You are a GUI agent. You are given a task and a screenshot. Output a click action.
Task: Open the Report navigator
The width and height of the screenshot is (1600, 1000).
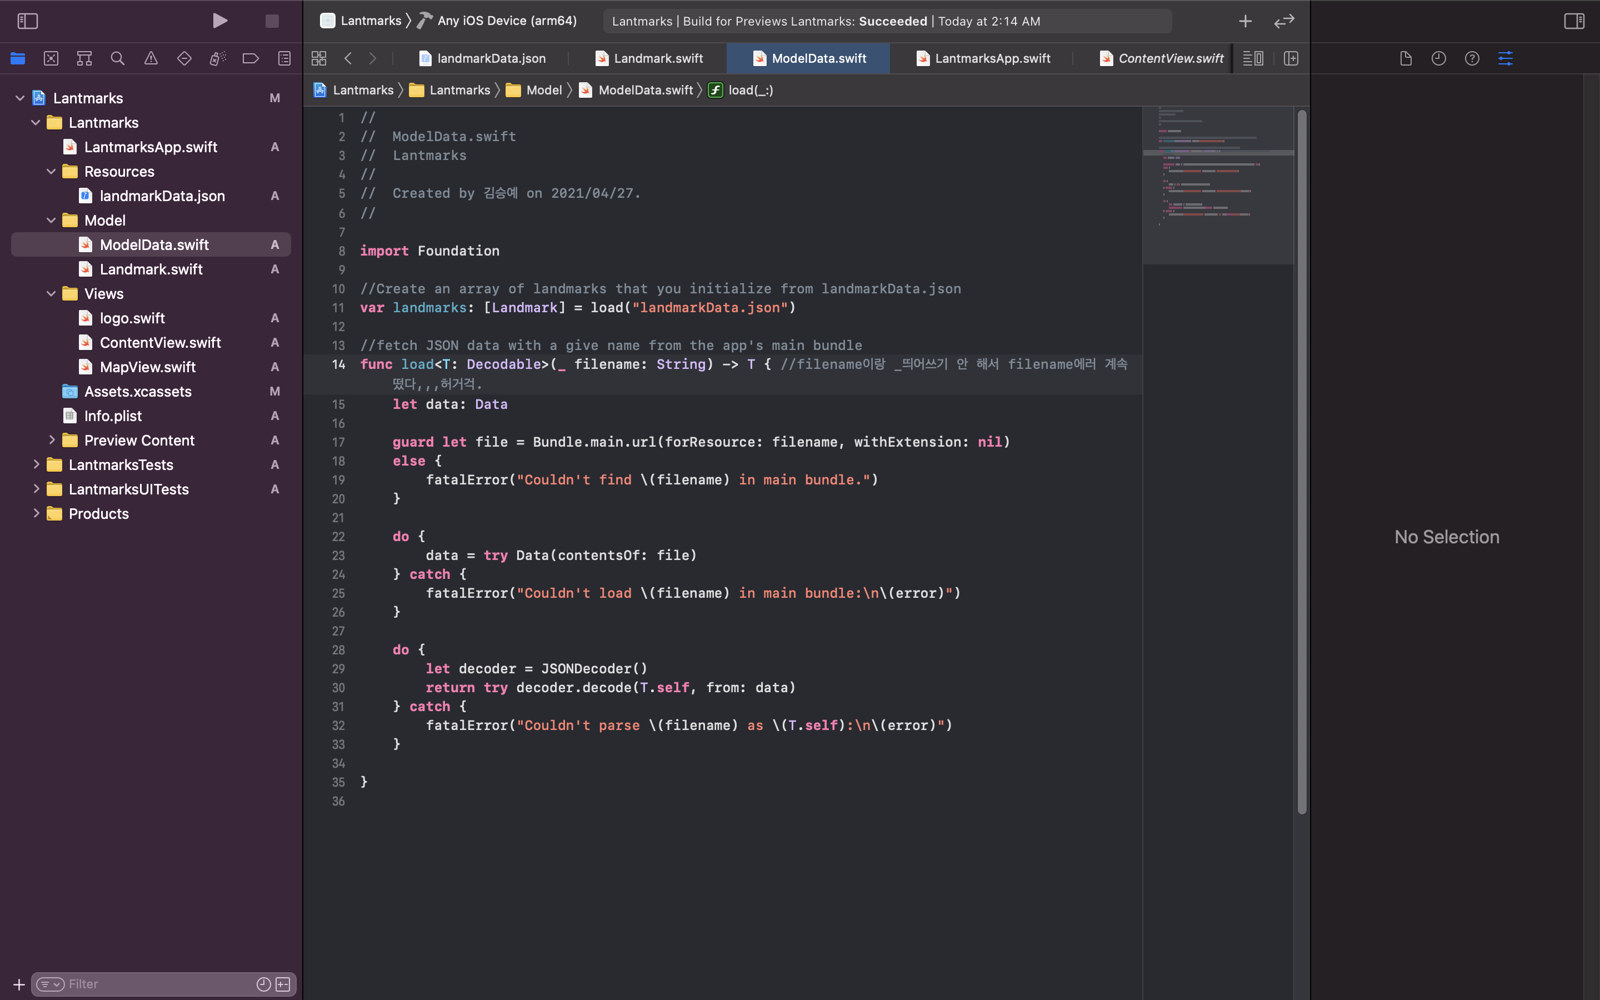pos(284,58)
